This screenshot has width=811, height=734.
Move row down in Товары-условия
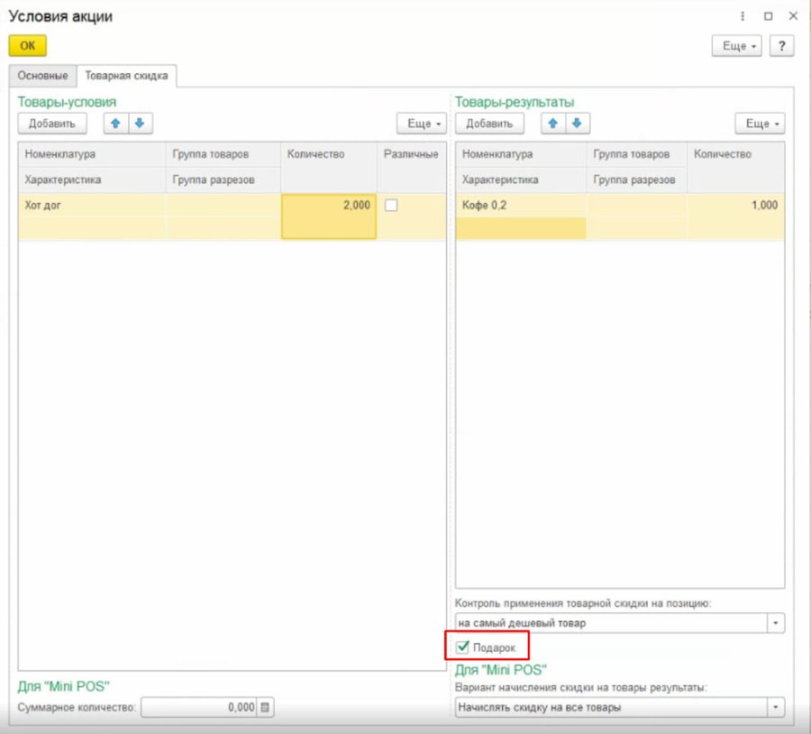140,124
